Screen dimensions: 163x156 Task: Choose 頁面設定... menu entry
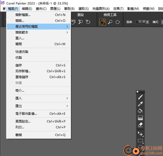[39, 121]
